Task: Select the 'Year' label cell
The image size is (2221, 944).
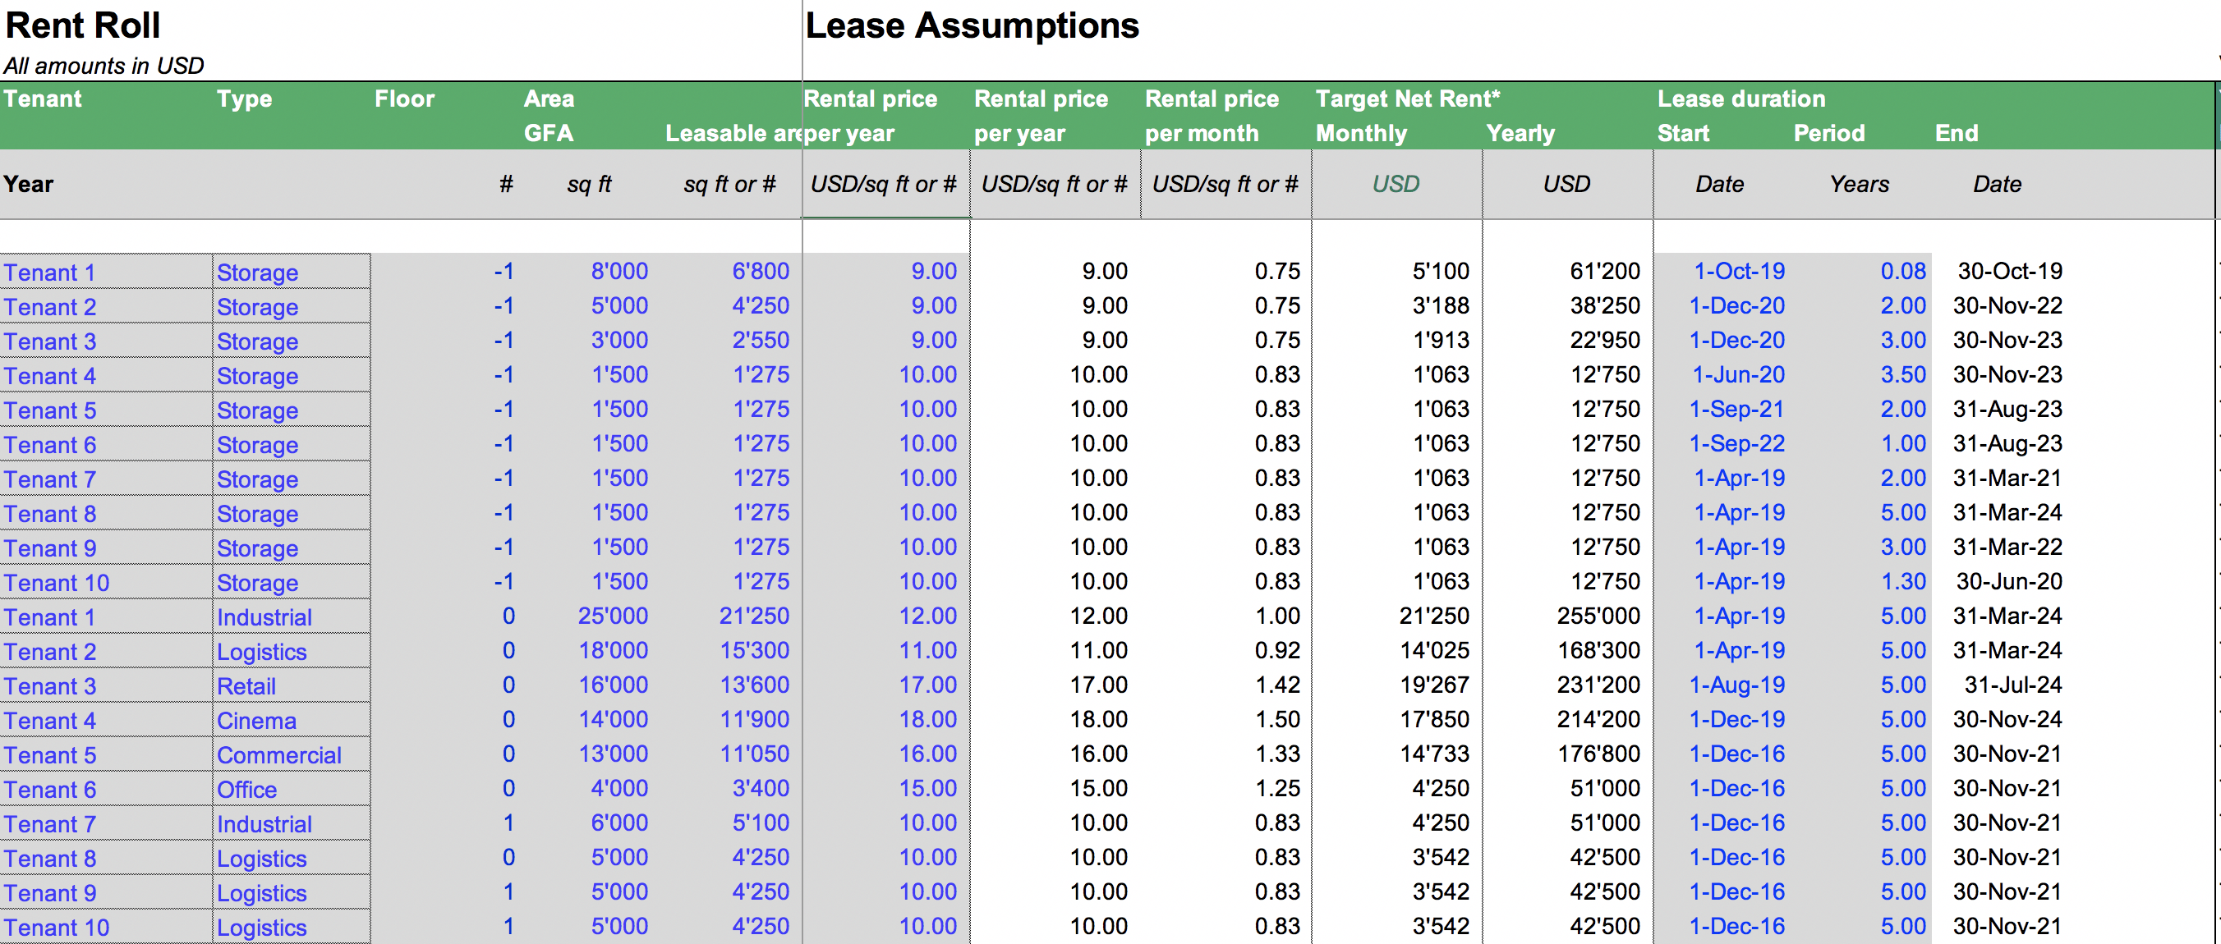Action: click(x=29, y=183)
